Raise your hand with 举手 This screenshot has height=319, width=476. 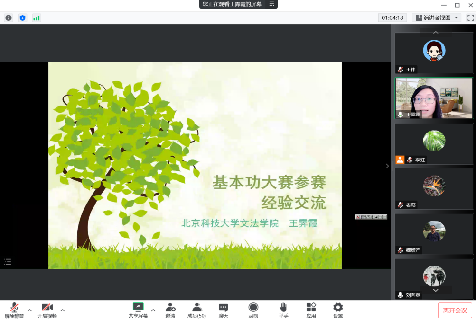(x=283, y=310)
